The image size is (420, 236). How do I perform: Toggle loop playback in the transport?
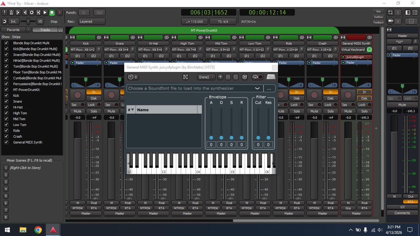[x=31, y=13]
